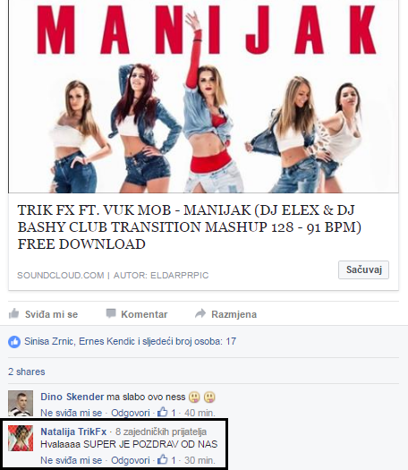Image resolution: width=408 pixels, height=470 pixels.
Task: Click the Razmjena share arrow icon
Action: [200, 313]
